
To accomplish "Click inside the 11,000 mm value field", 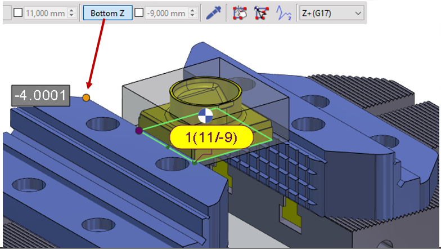I will click(45, 13).
